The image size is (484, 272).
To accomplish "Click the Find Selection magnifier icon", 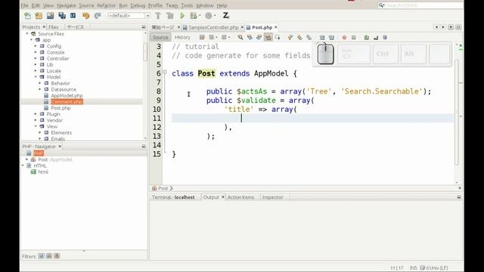I will [x=240, y=37].
